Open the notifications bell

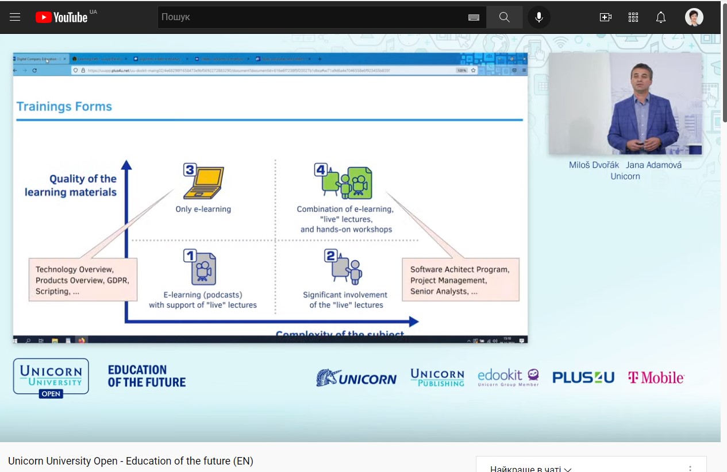tap(661, 17)
